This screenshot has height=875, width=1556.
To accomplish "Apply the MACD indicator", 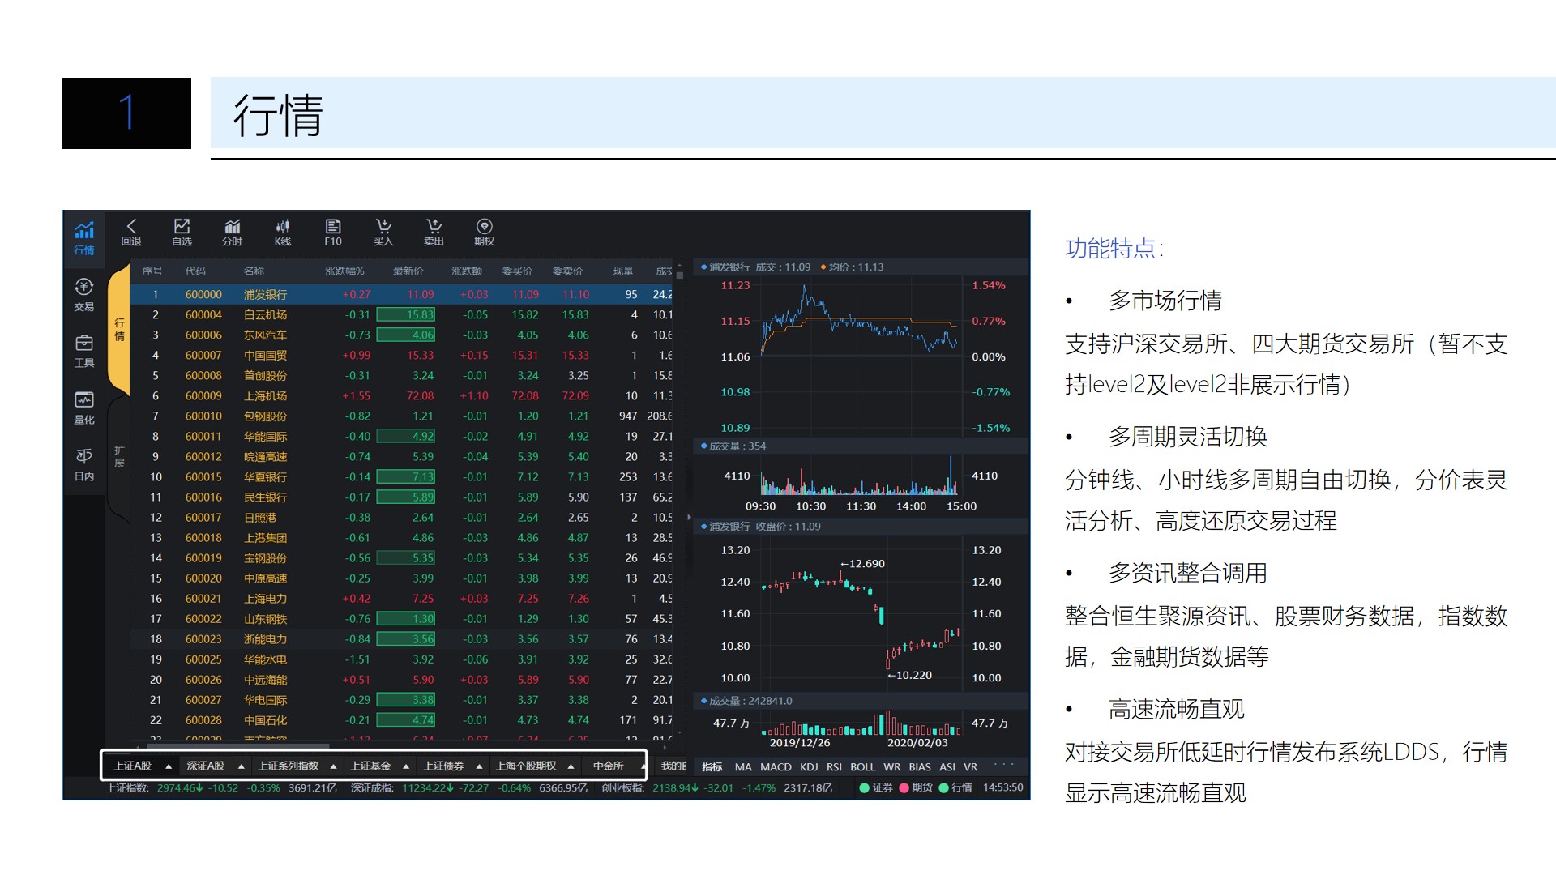I will click(776, 766).
